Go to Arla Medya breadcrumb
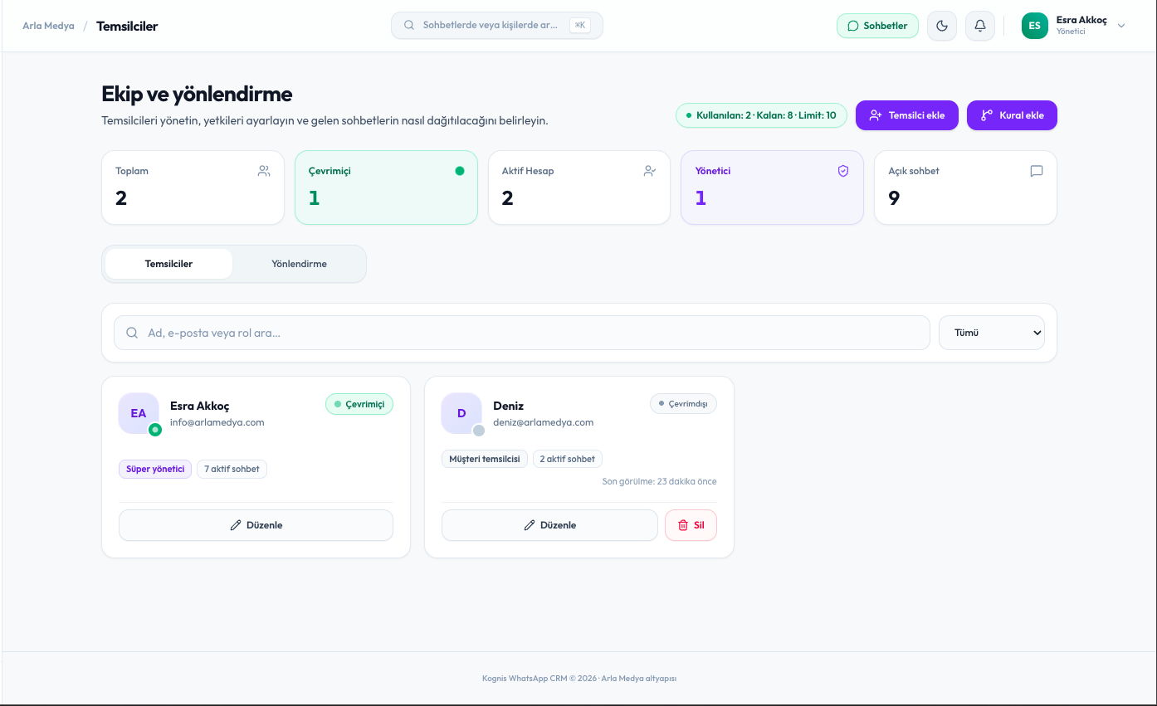This screenshot has width=1157, height=706. tap(48, 26)
